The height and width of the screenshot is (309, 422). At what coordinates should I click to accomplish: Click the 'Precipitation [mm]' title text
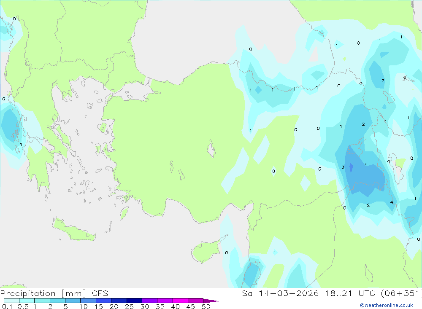point(43,293)
